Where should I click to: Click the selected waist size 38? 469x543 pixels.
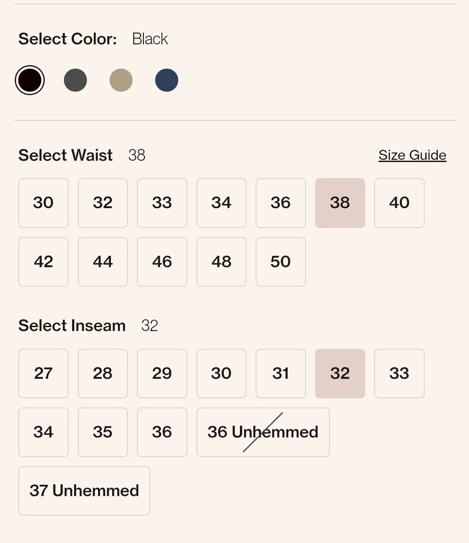click(x=340, y=203)
